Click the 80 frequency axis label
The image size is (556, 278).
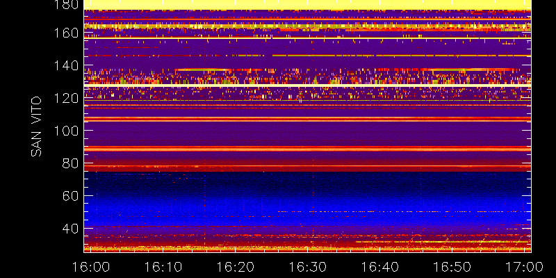70,163
